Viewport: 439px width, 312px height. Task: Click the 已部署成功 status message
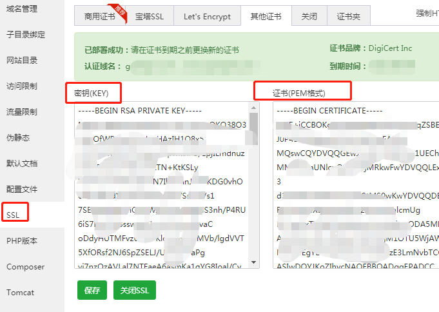(162, 50)
